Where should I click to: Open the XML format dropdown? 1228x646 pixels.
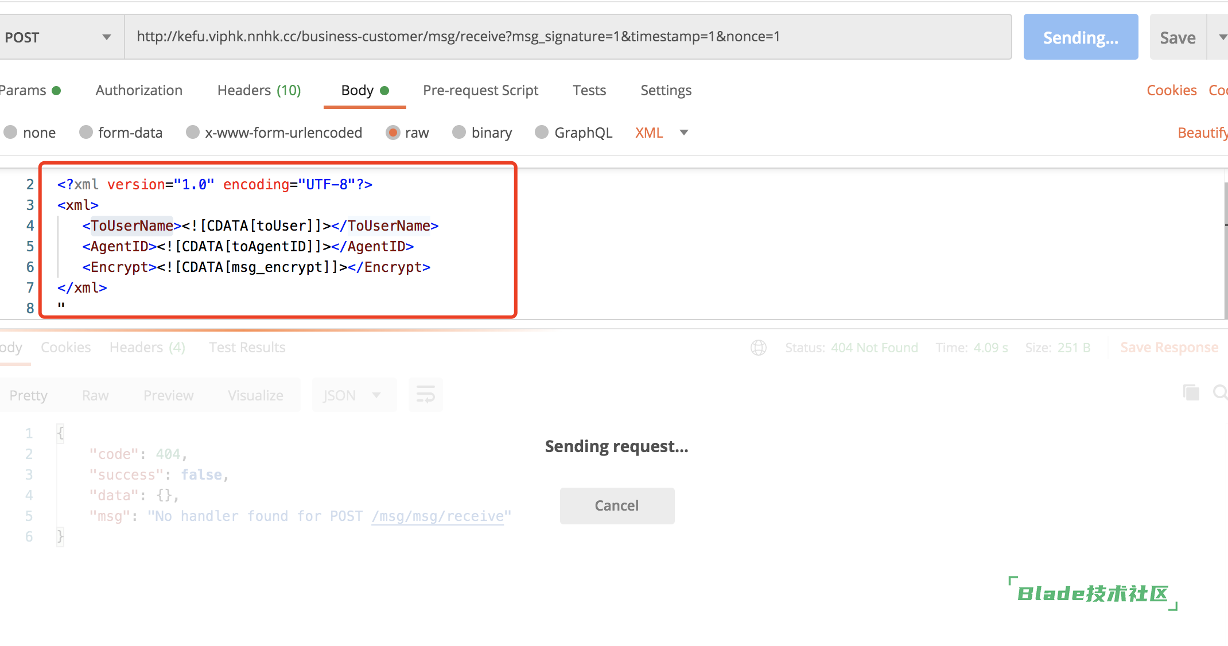point(662,133)
